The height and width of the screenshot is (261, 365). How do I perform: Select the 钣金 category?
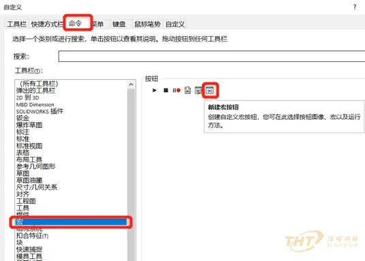click(x=22, y=118)
